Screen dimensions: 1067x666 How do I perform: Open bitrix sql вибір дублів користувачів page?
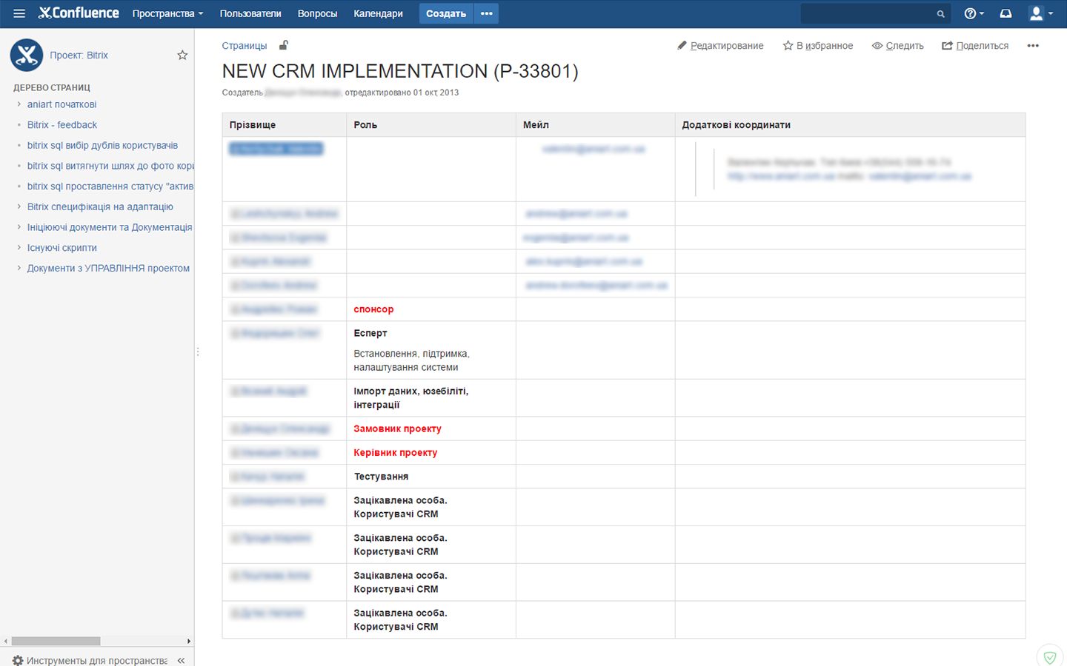click(x=102, y=146)
